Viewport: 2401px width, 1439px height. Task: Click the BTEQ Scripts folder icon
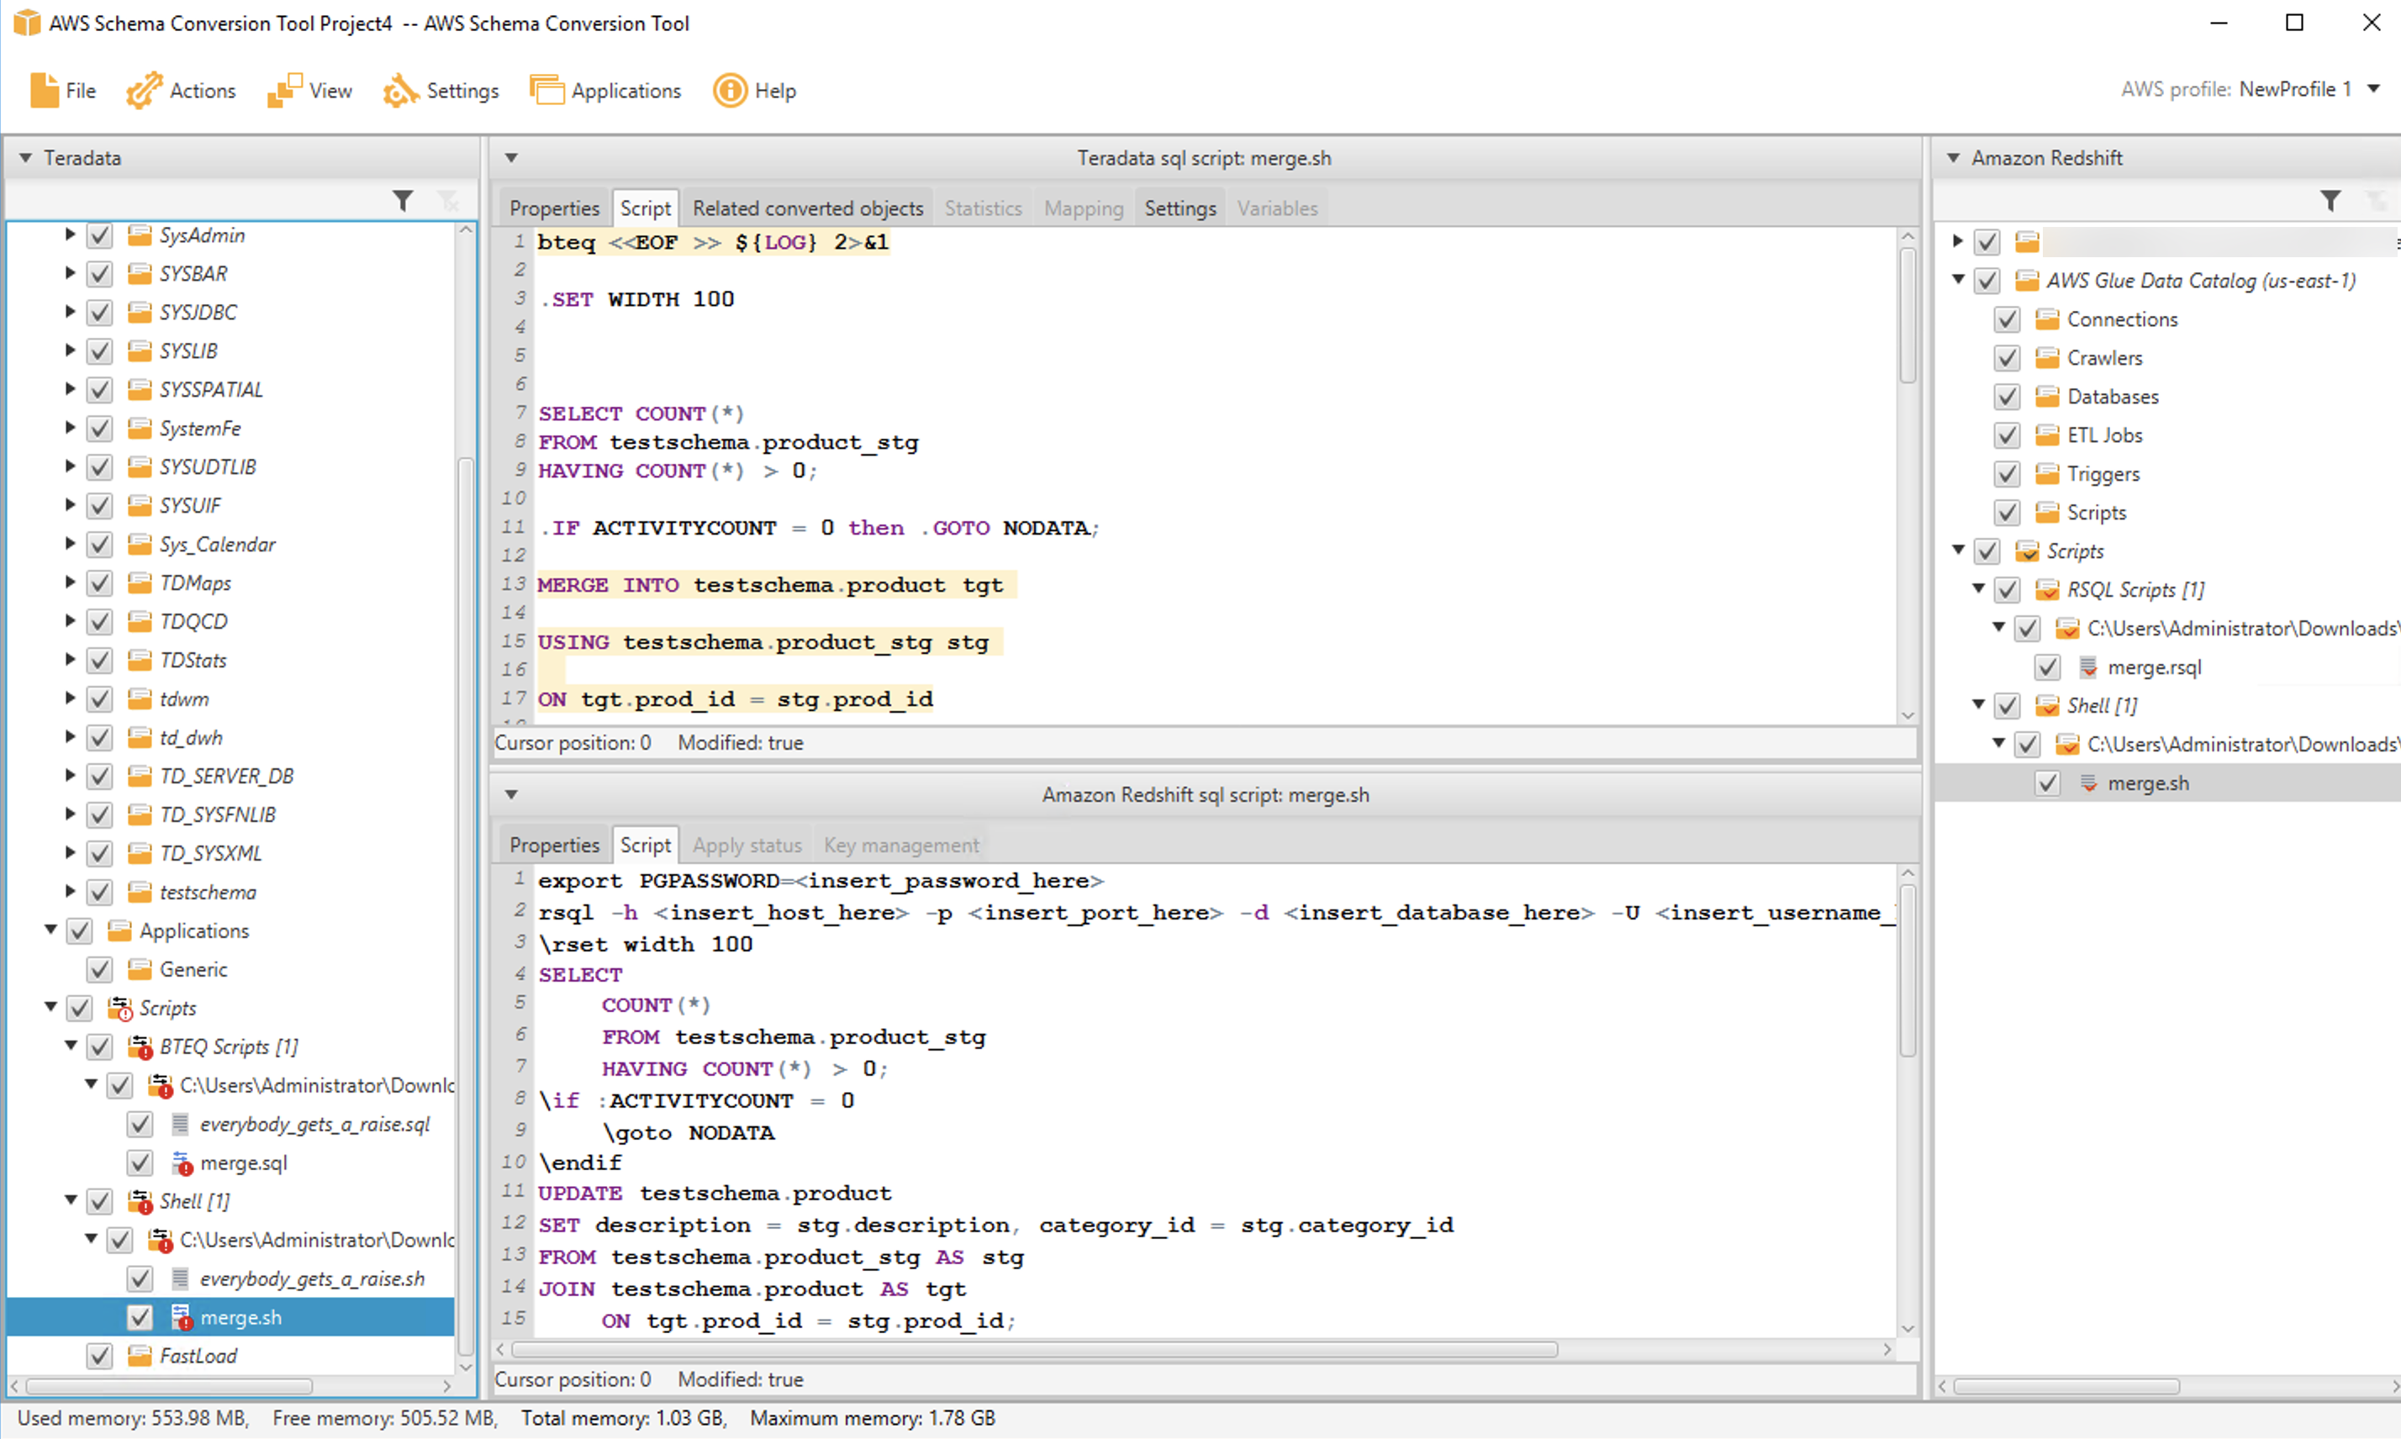(x=140, y=1046)
